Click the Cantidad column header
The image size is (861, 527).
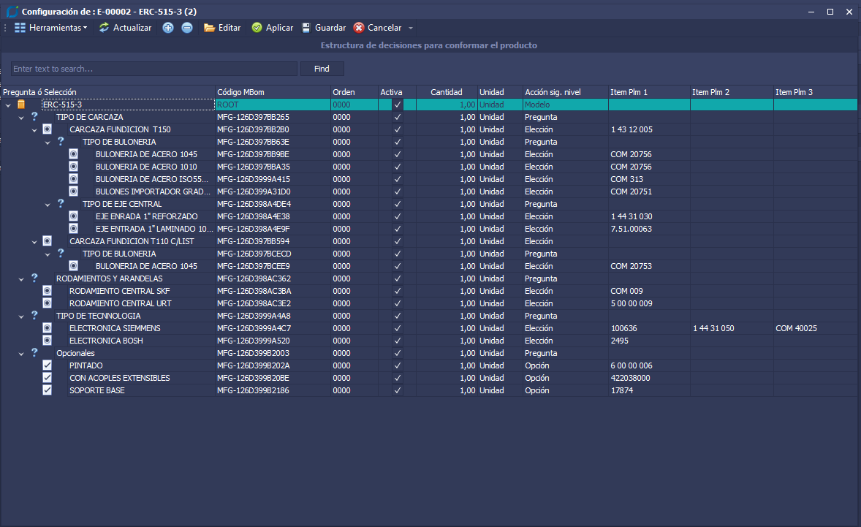pos(447,92)
